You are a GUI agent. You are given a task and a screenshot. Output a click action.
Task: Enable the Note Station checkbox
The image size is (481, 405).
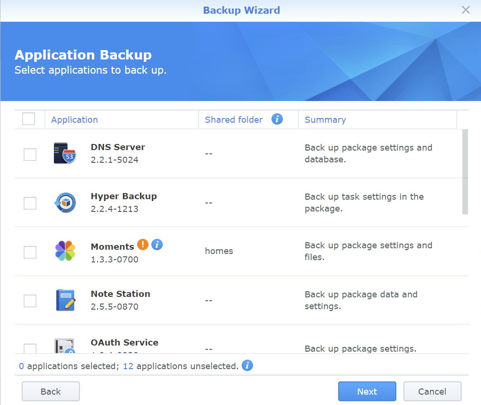pos(30,301)
